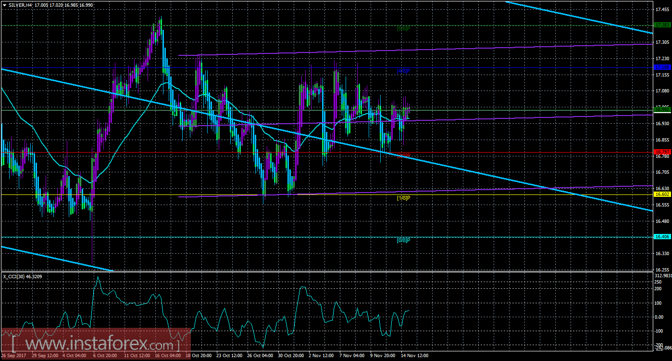Image resolution: width=672 pixels, height=361 pixels.
Task: Click the [1/8]P Murrey level label
Action: (x=403, y=197)
